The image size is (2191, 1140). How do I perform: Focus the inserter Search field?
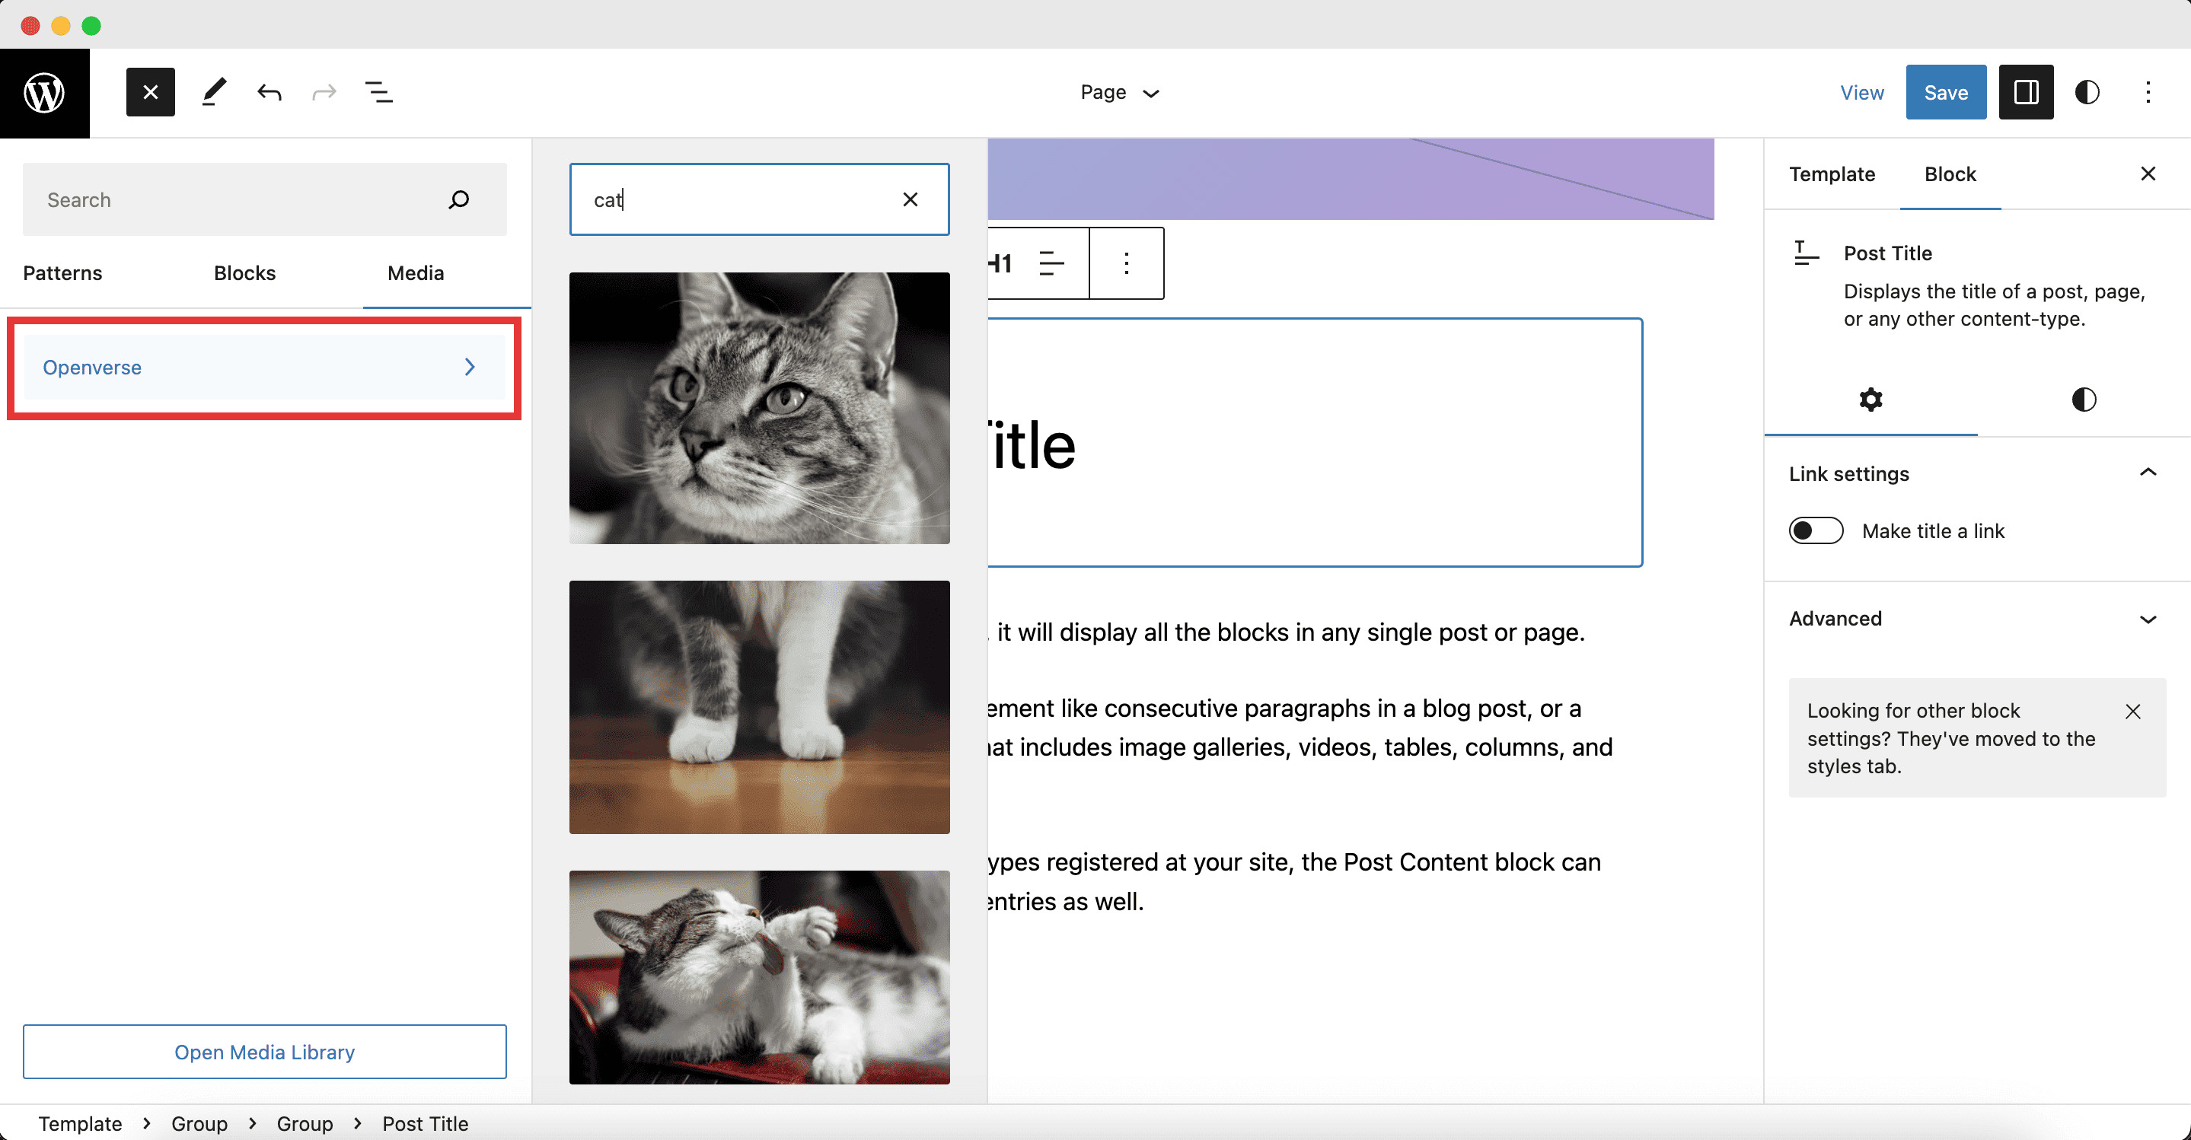264,200
